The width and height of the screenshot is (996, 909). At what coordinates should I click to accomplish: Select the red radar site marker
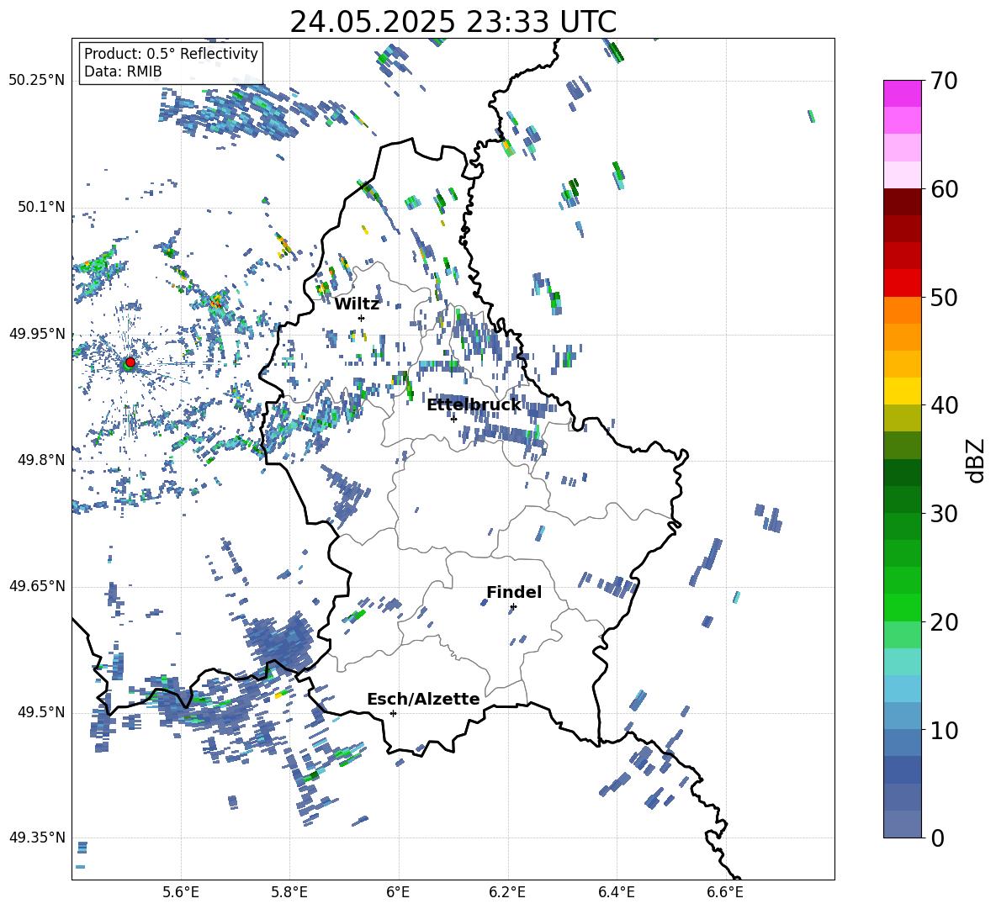click(130, 362)
